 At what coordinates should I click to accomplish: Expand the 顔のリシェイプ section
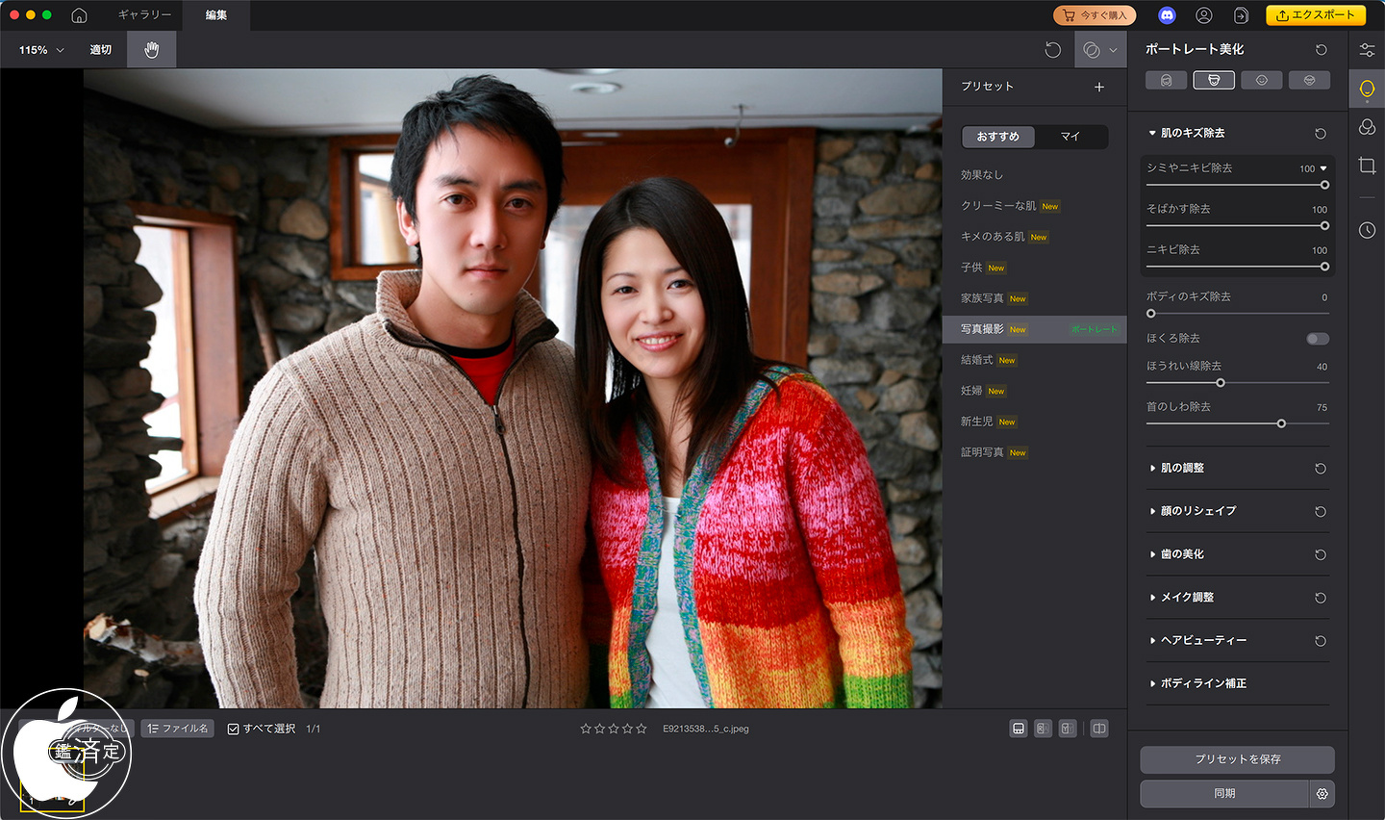pyautogui.click(x=1197, y=511)
